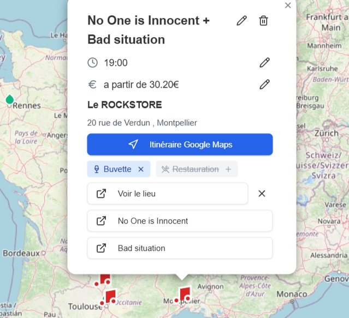Delete the event with the trash icon

click(x=263, y=21)
